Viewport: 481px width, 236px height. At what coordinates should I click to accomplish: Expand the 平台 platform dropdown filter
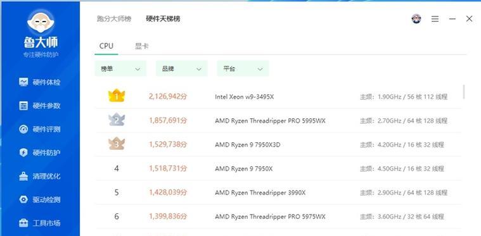click(243, 68)
